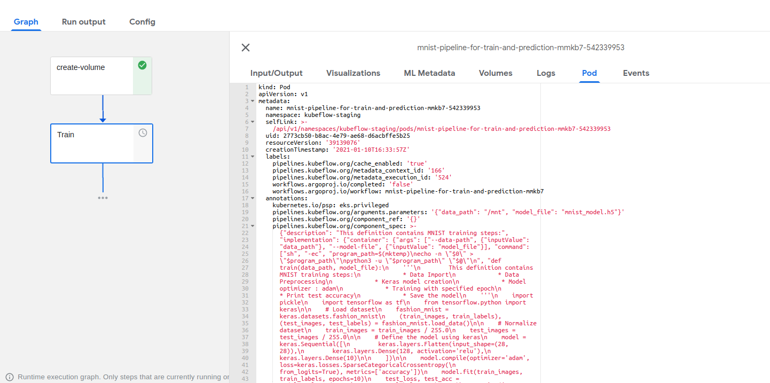Click the 'namespace: kubeflow-staging' line
Screen dimensions: 770x383
coord(313,115)
